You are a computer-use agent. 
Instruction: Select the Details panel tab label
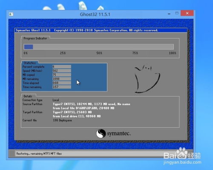coord(28,96)
